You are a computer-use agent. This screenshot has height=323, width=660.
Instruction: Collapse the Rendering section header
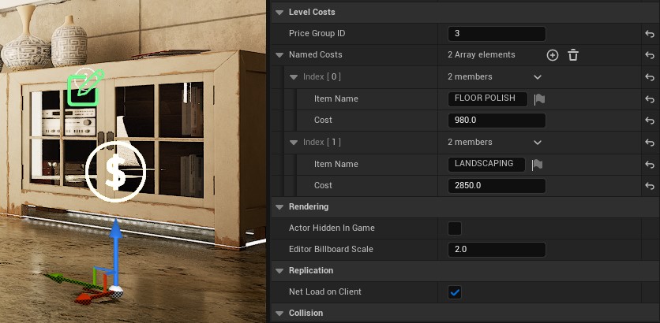(x=279, y=206)
